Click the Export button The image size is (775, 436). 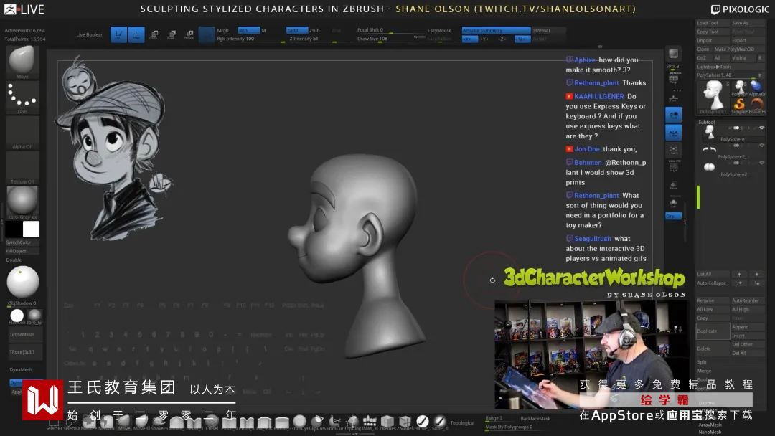[747, 40]
